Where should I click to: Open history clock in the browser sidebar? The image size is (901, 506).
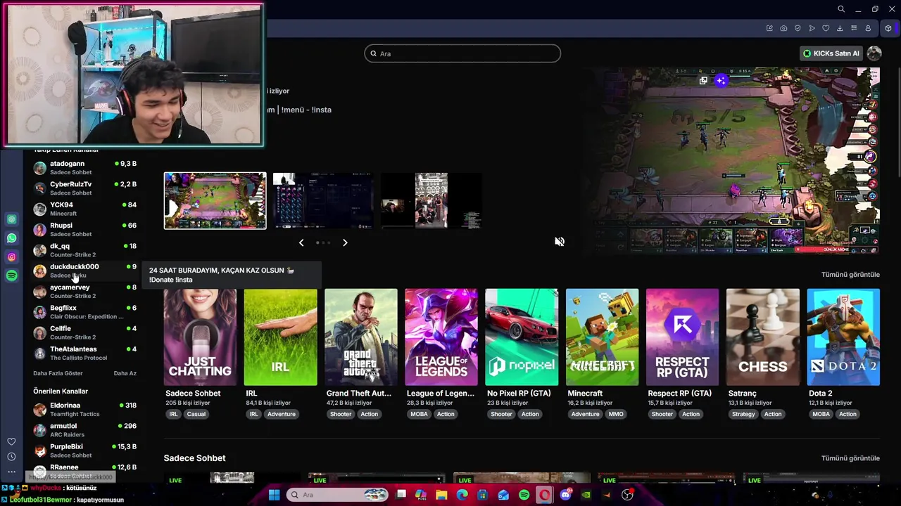(11, 457)
